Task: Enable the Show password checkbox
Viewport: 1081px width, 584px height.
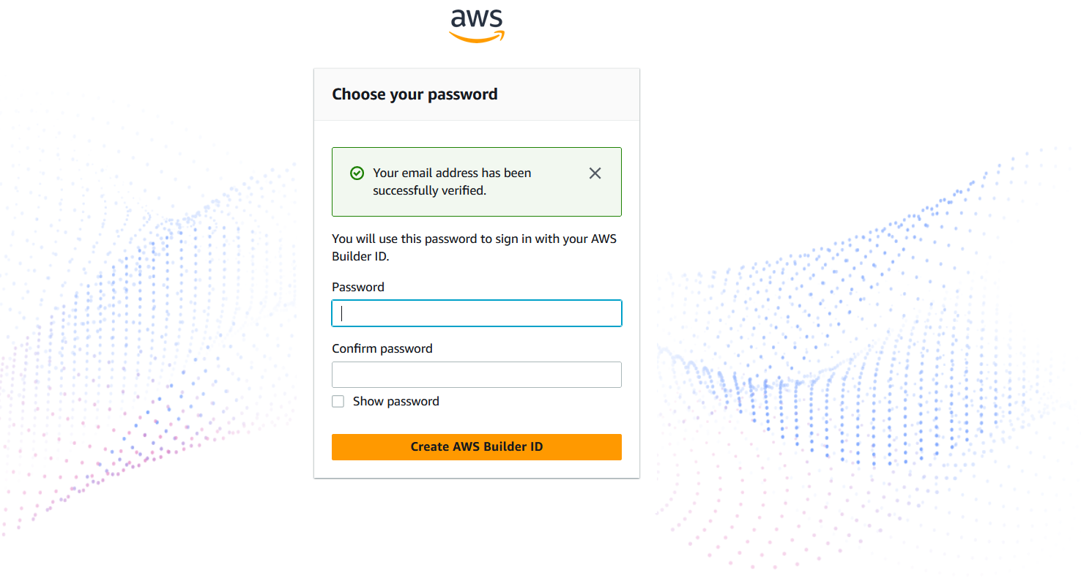Action: coord(338,401)
